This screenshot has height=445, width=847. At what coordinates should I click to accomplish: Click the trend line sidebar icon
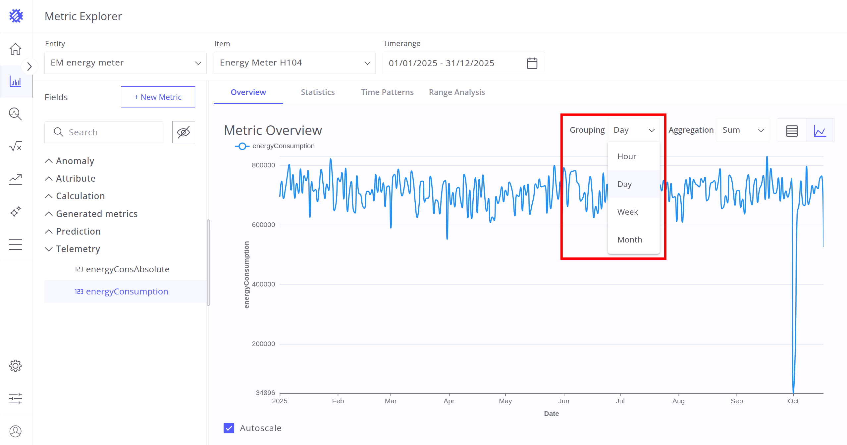tap(16, 179)
